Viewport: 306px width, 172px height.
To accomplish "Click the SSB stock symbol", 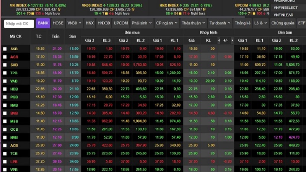I will 14,49.
